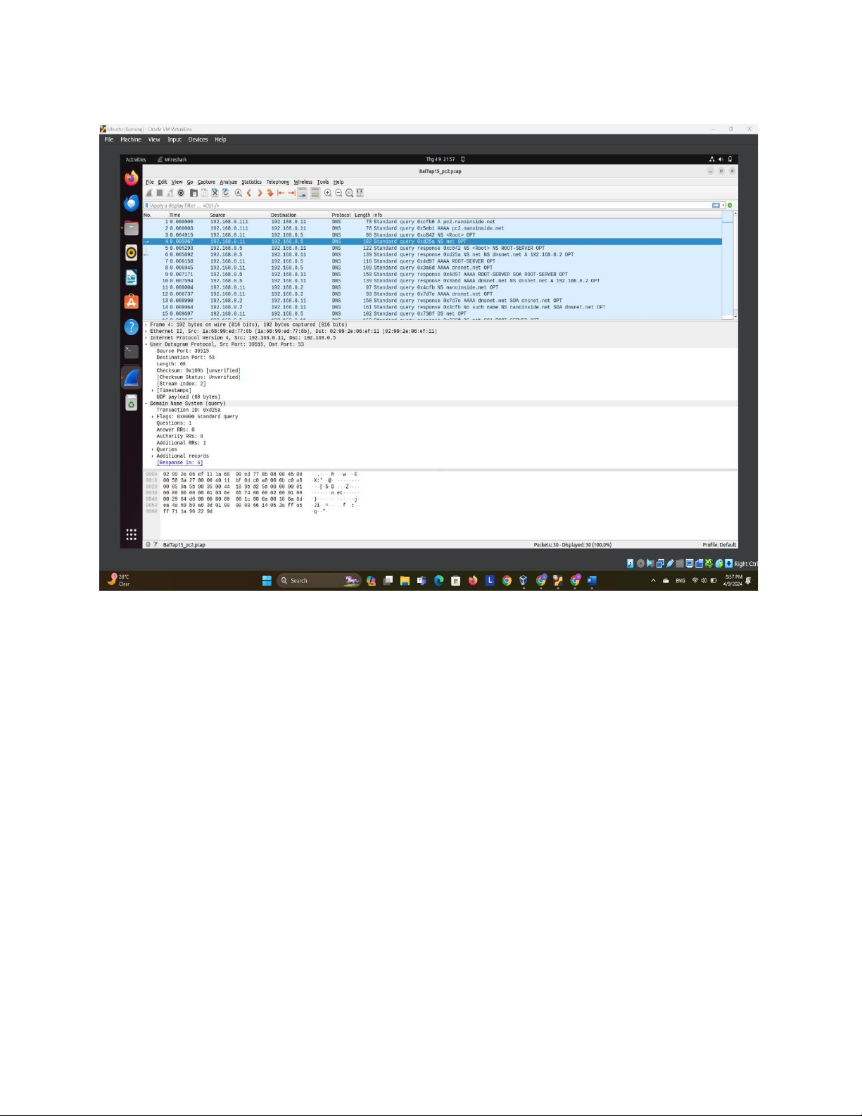Open the display filter bookmark icon
Viewport: 862px width, 1116px height.
[x=146, y=206]
